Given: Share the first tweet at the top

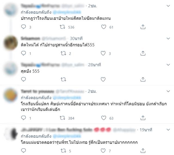Looking at the screenshot, I should click(143, 27).
